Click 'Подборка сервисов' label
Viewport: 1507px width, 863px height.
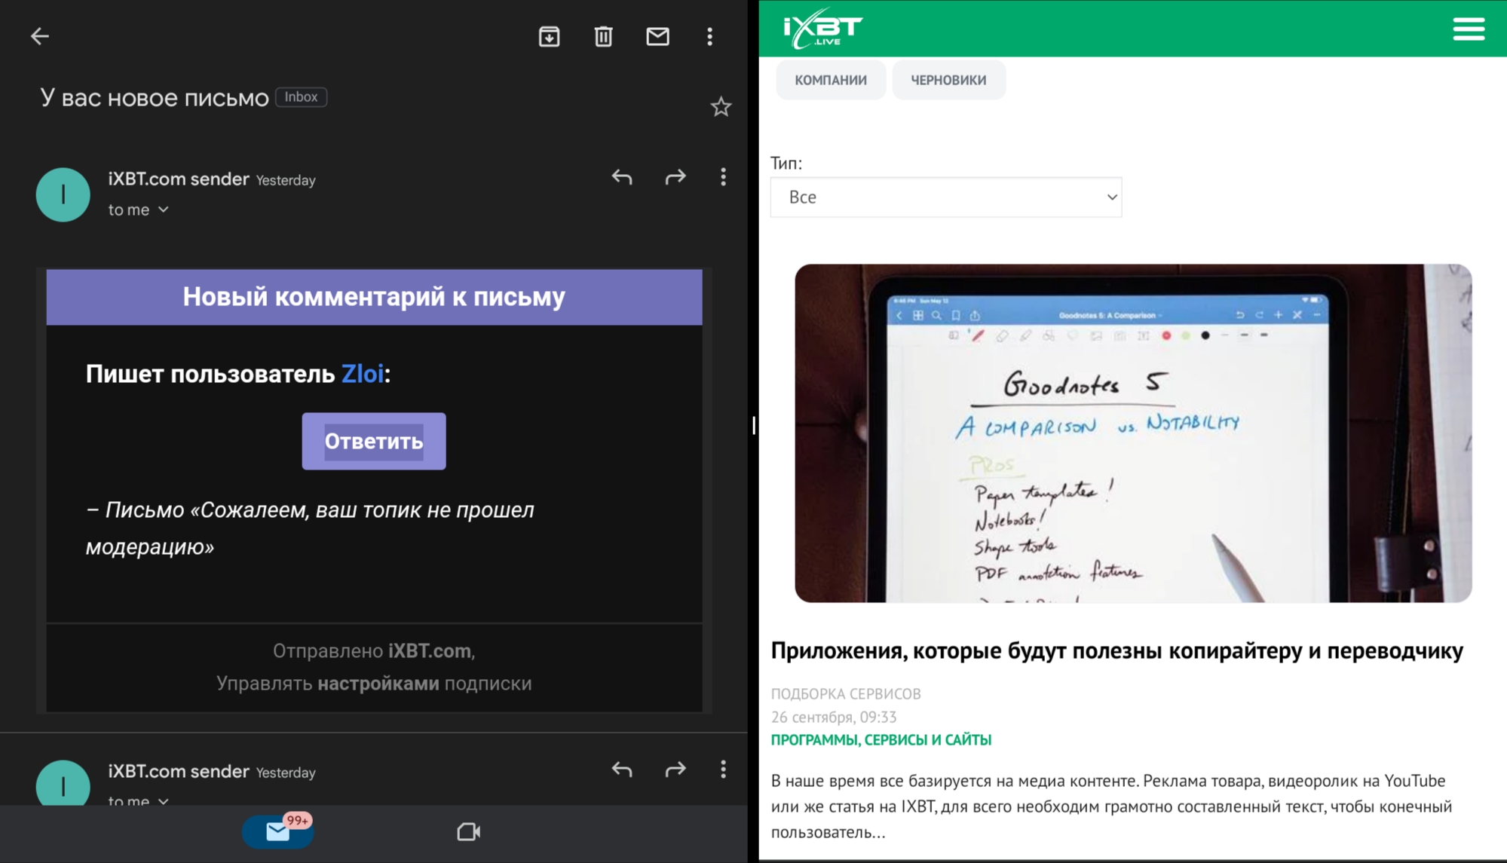pyautogui.click(x=845, y=693)
